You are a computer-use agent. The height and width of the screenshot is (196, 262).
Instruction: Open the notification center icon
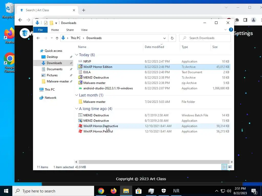254,191
